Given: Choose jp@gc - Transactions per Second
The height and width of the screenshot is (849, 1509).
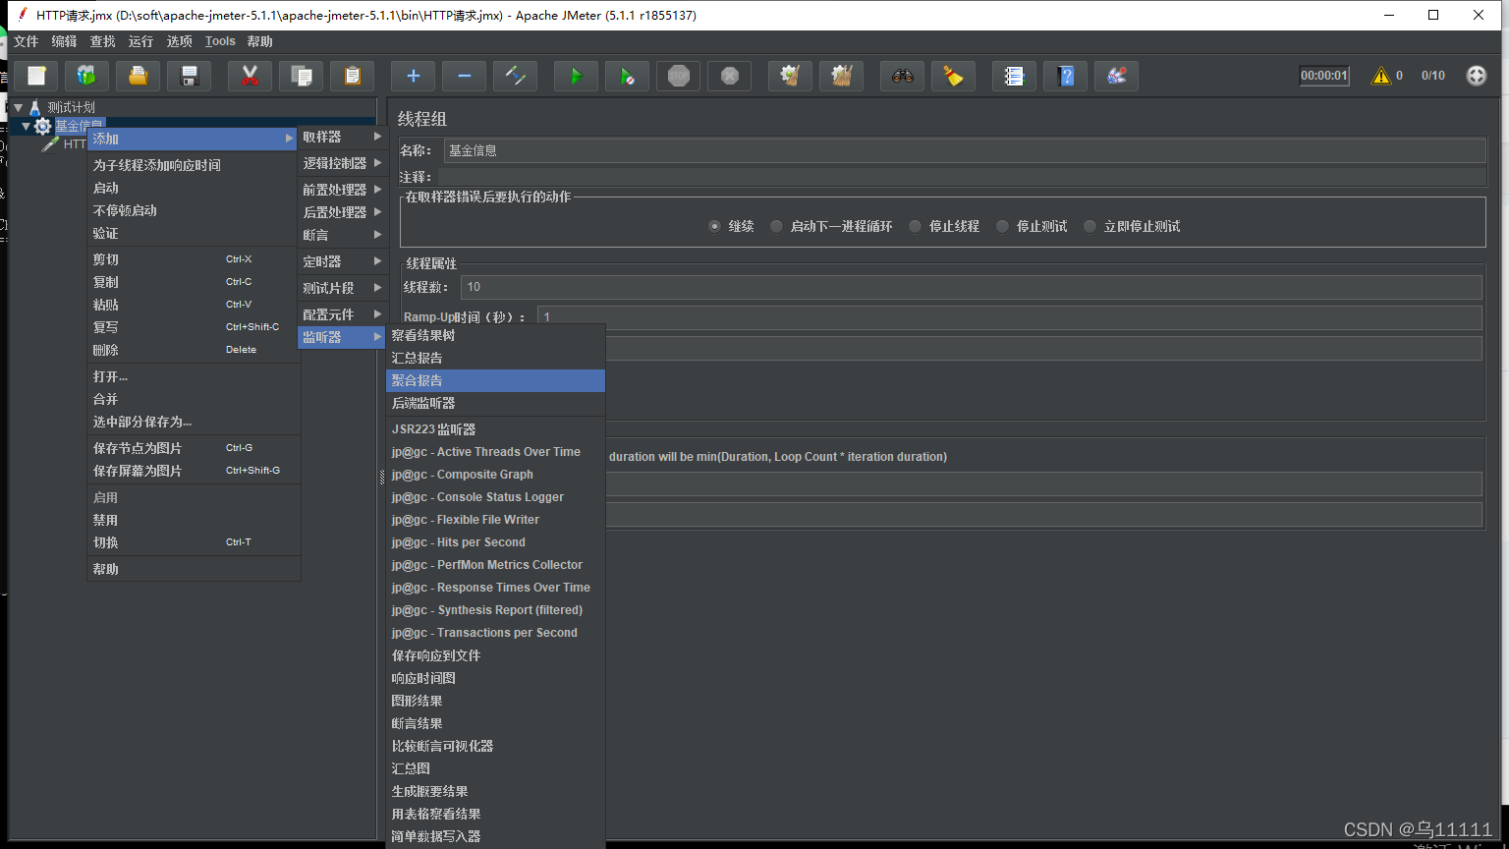Looking at the screenshot, I should pyautogui.click(x=495, y=633).
